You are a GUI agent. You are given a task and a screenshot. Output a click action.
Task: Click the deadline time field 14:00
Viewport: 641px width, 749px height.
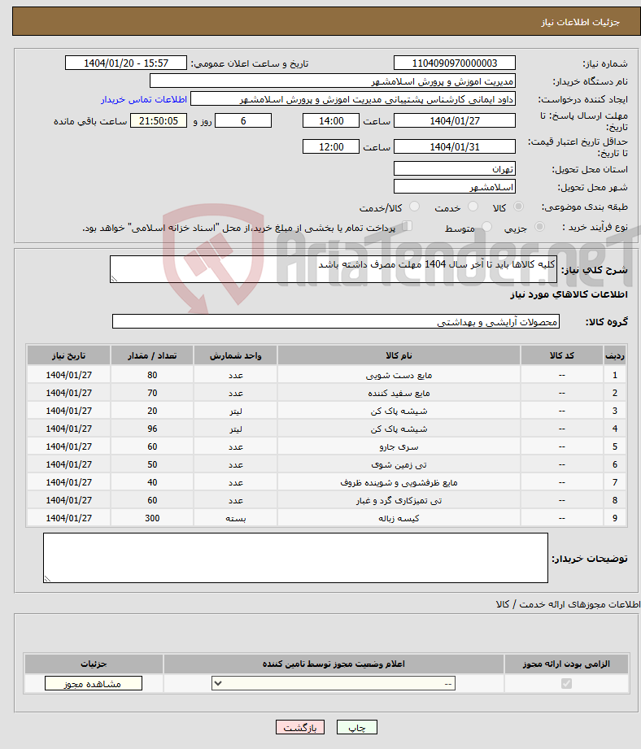(331, 121)
